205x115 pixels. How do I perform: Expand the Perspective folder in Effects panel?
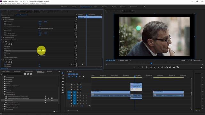3,92
